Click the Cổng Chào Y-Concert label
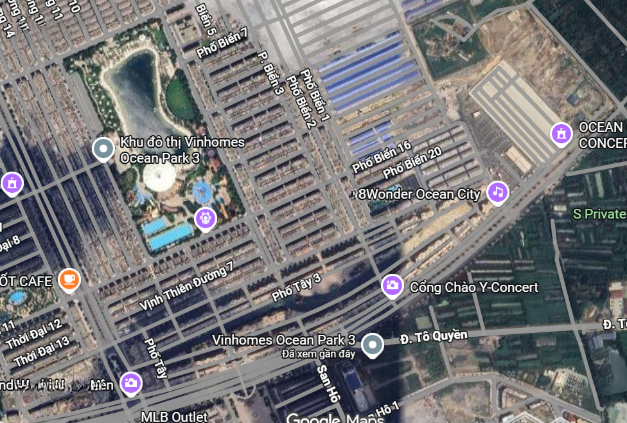This screenshot has width=627, height=423. (x=474, y=287)
